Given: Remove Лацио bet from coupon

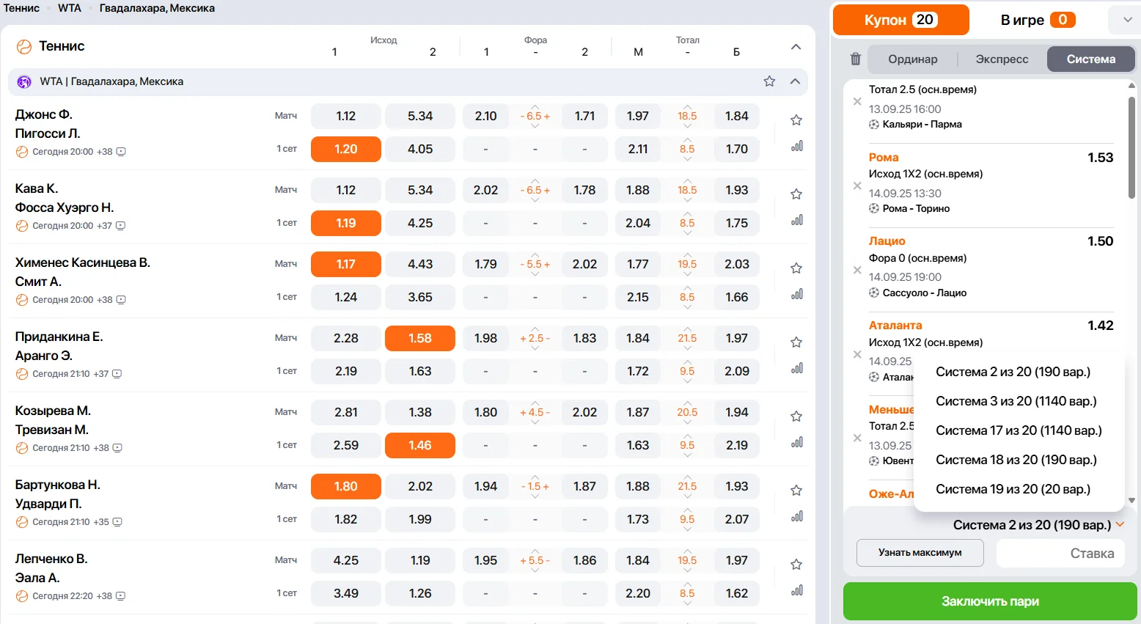Looking at the screenshot, I should point(857,270).
